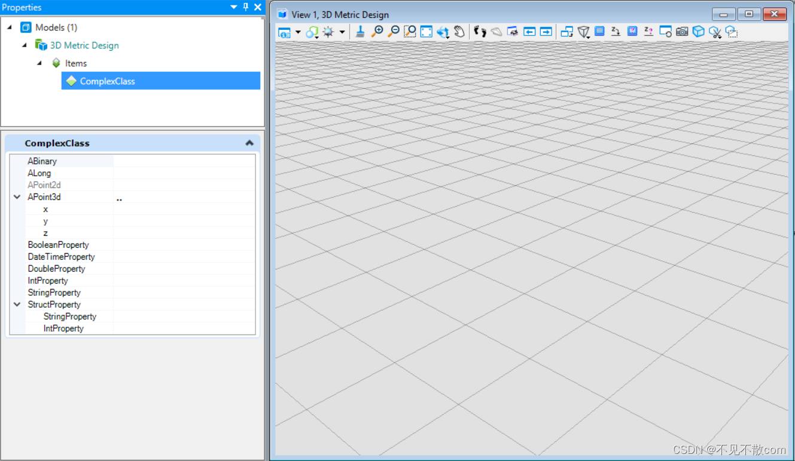Open View Attributes in View 1 toolbar
Image resolution: width=795 pixels, height=461 pixels.
pyautogui.click(x=284, y=32)
